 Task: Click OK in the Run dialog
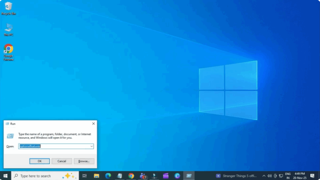[39, 161]
